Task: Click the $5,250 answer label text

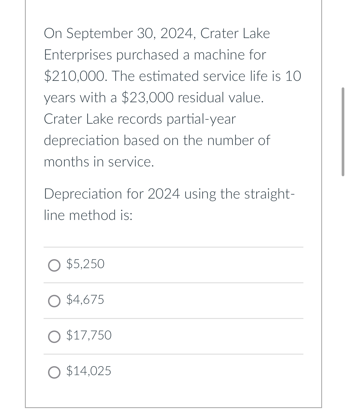Action: 85,264
